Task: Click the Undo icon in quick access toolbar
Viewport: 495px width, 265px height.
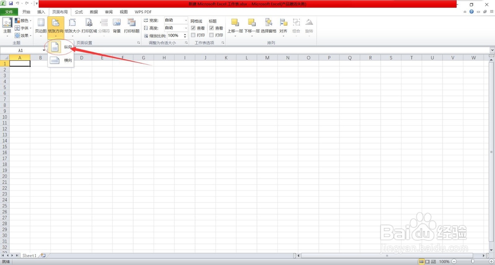Action: pyautogui.click(x=18, y=4)
